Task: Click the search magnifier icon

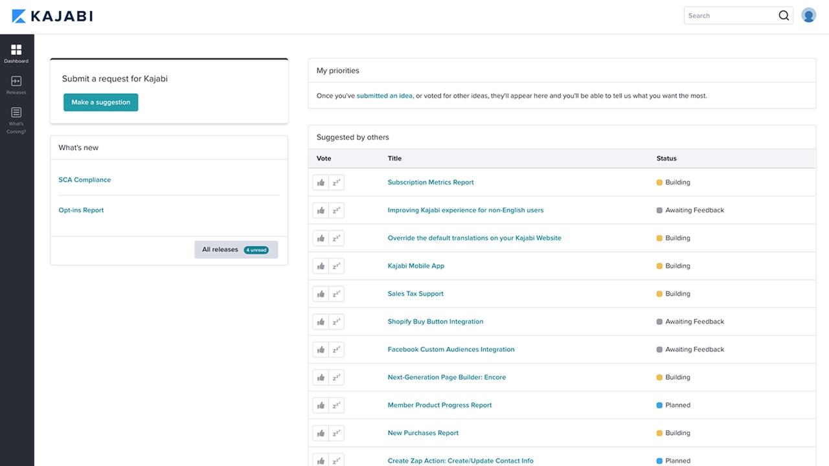Action: [784, 16]
